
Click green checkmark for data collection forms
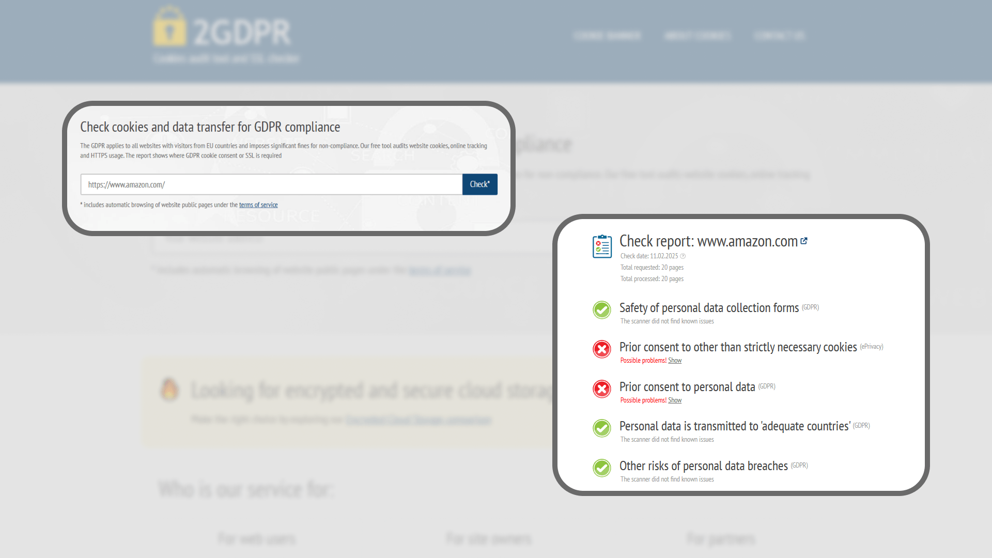(x=602, y=310)
